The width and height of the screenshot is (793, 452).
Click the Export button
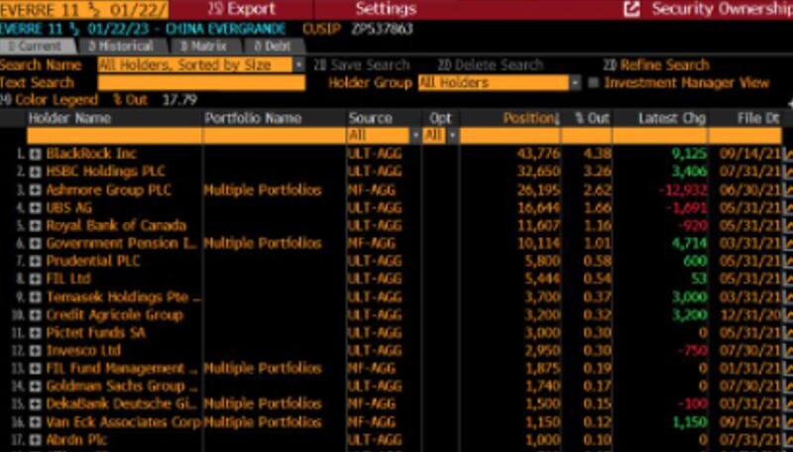point(242,9)
